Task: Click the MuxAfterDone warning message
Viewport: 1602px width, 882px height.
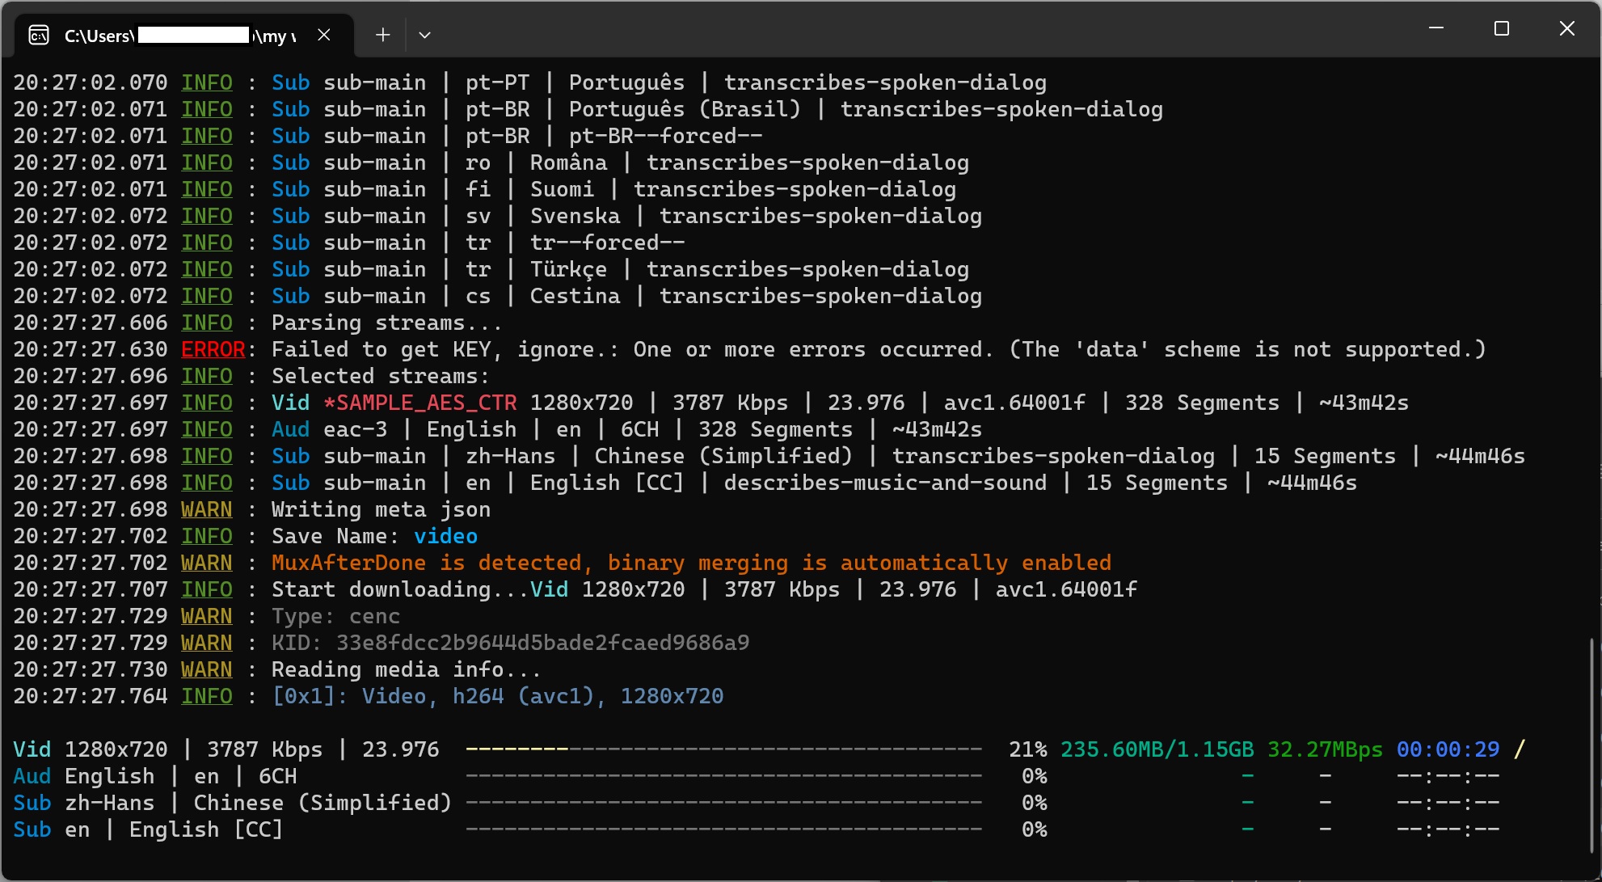Action: pos(691,563)
